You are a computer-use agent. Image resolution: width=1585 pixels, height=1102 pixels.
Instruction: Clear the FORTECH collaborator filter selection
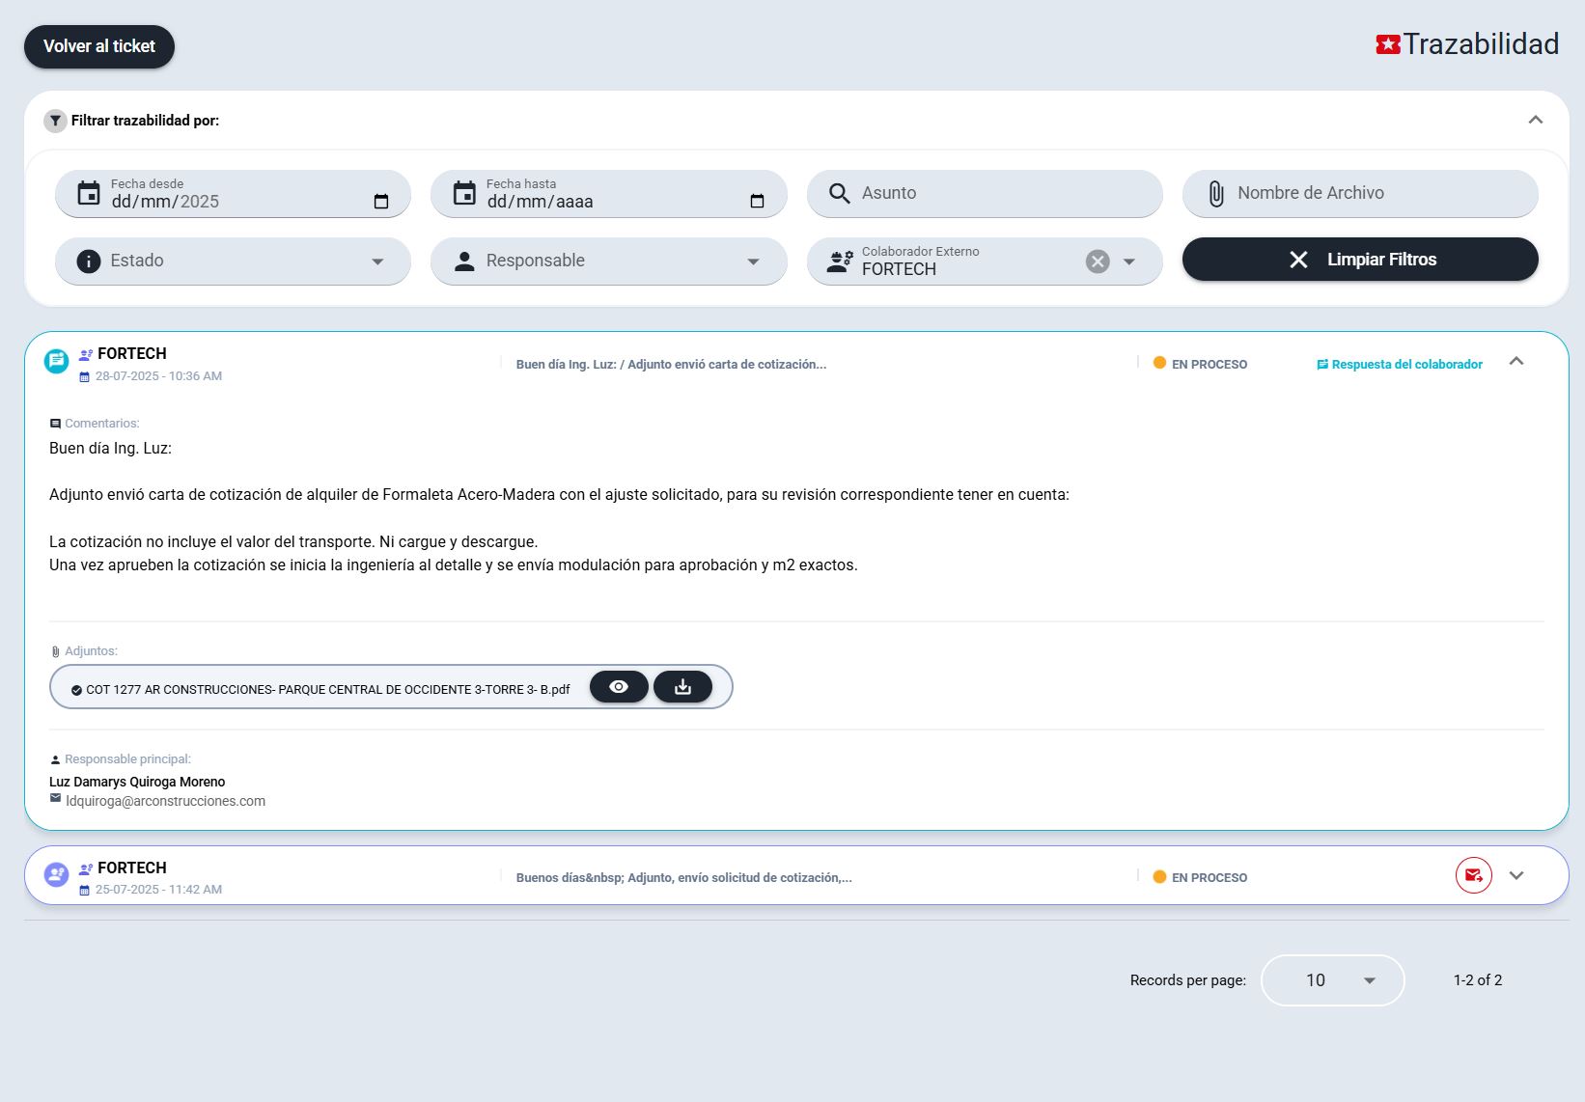(1098, 262)
